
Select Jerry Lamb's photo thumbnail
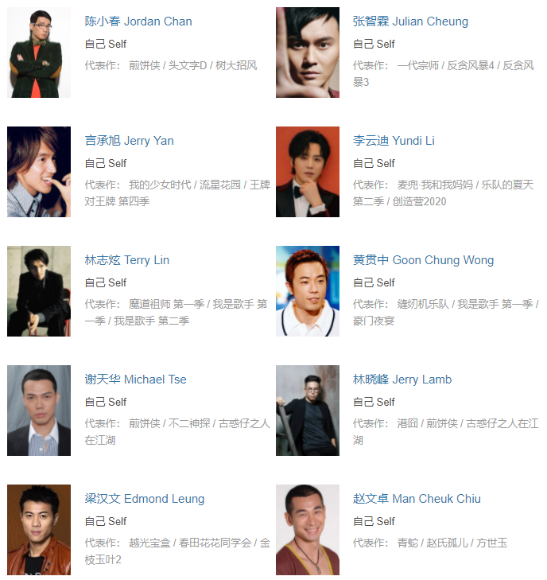pos(308,411)
